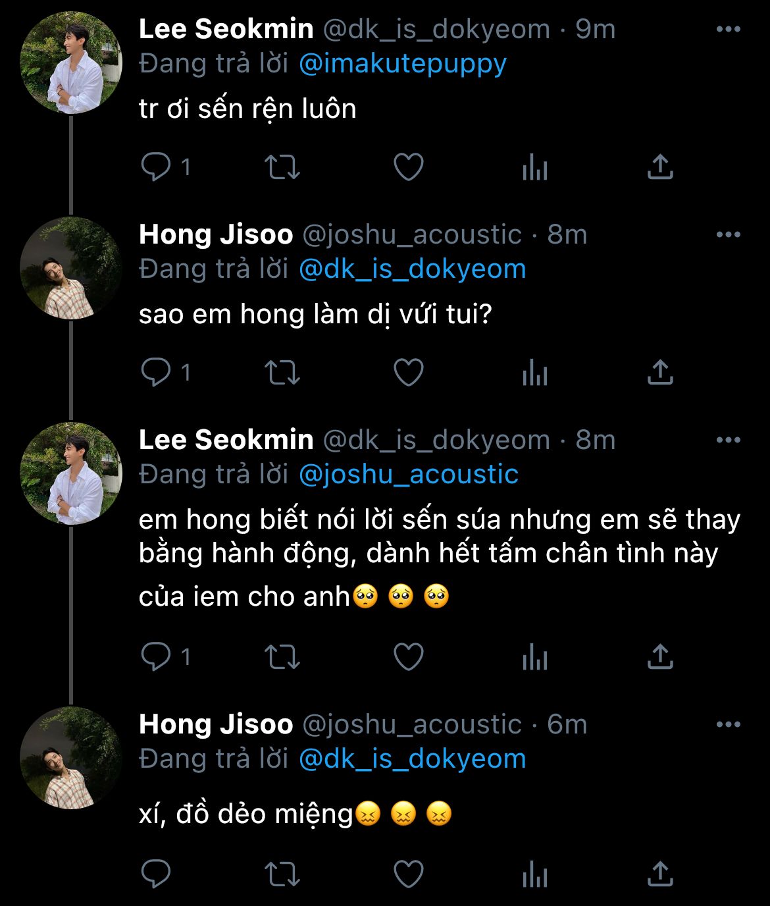770x906 pixels.
Task: Like the "em hong biết nói lời sến súa" tweet
Action: coord(408,656)
